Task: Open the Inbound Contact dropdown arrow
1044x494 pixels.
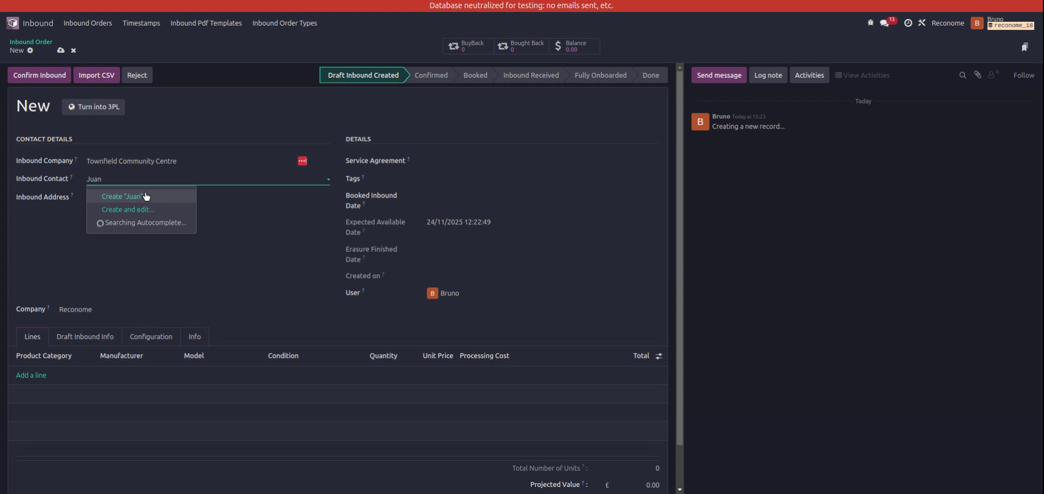Action: [x=328, y=178]
